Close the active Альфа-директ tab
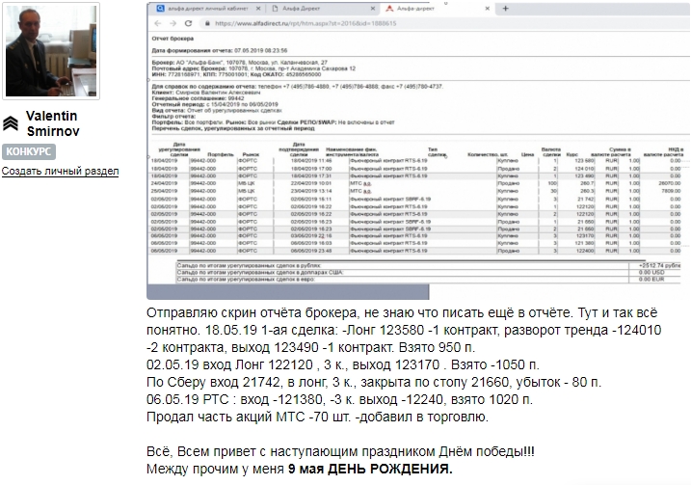Screen dimensions: 691x485 pos(488,9)
